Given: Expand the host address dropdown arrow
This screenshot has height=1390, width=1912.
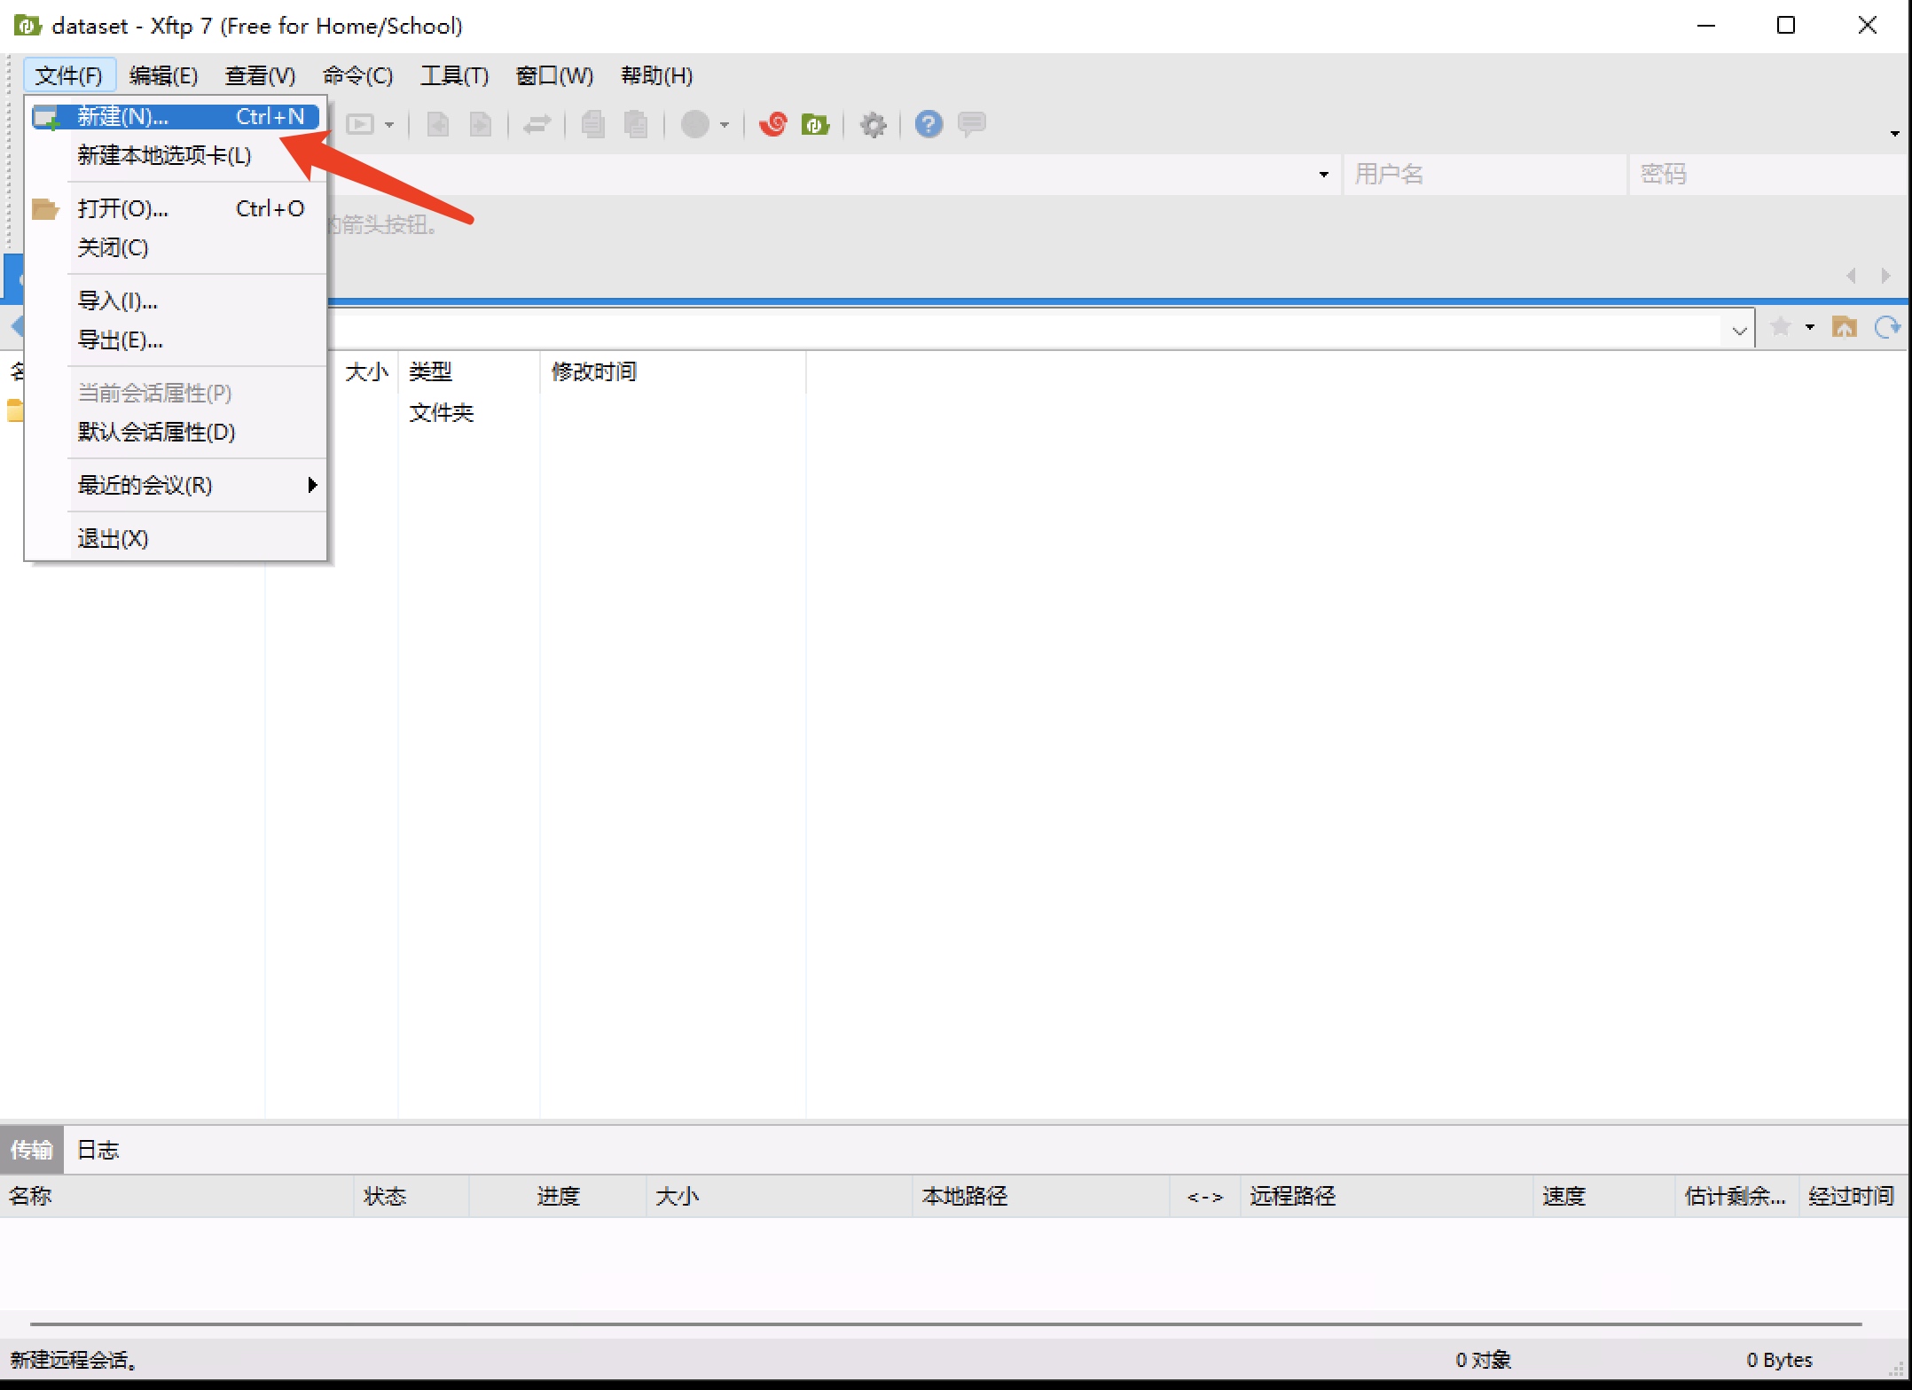Looking at the screenshot, I should coord(1323,175).
